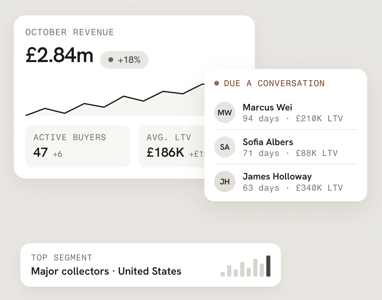Select the £2.84m revenue figure
This screenshot has width=382, height=300.
pos(59,55)
